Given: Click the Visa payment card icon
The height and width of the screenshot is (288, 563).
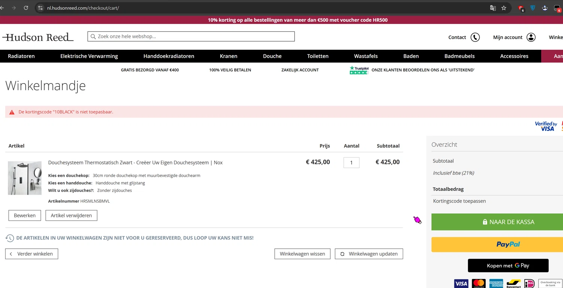Looking at the screenshot, I should (x=461, y=284).
